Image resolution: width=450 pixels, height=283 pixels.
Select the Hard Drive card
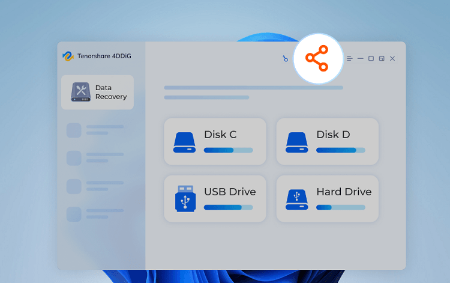(x=328, y=199)
